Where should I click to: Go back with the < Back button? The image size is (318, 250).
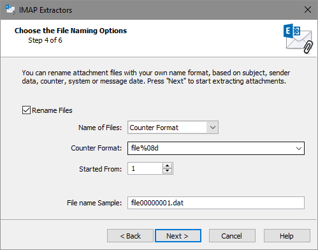pyautogui.click(x=130, y=236)
